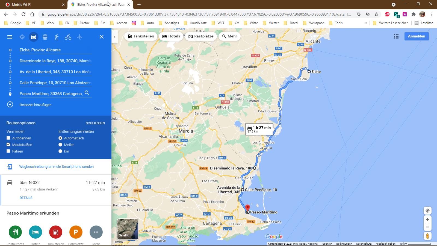Open Google apps grid

[x=396, y=36]
